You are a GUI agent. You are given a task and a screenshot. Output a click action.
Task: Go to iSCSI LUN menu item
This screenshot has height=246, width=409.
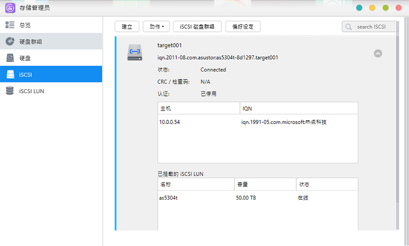(x=51, y=91)
